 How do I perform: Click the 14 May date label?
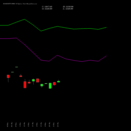[33, 124]
